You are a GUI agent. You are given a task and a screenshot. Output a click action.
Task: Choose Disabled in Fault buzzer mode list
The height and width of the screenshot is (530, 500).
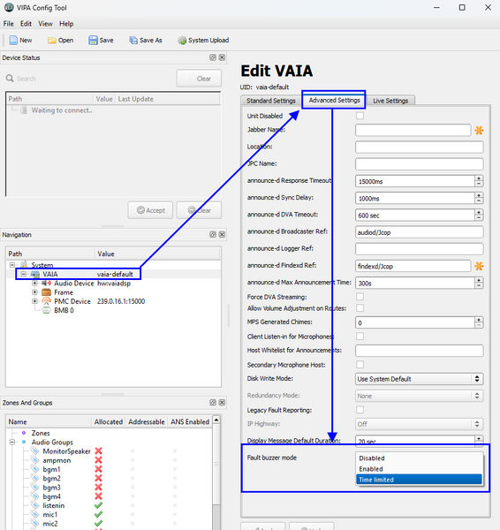point(419,458)
